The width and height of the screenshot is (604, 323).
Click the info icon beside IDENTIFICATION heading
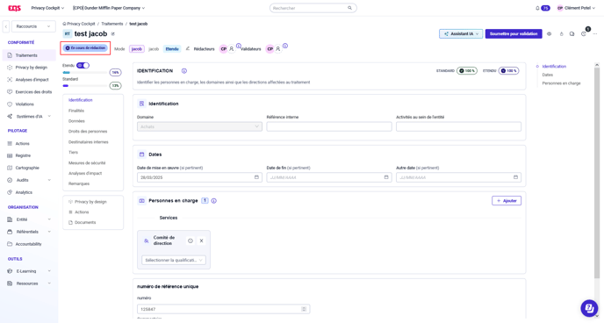point(184,71)
